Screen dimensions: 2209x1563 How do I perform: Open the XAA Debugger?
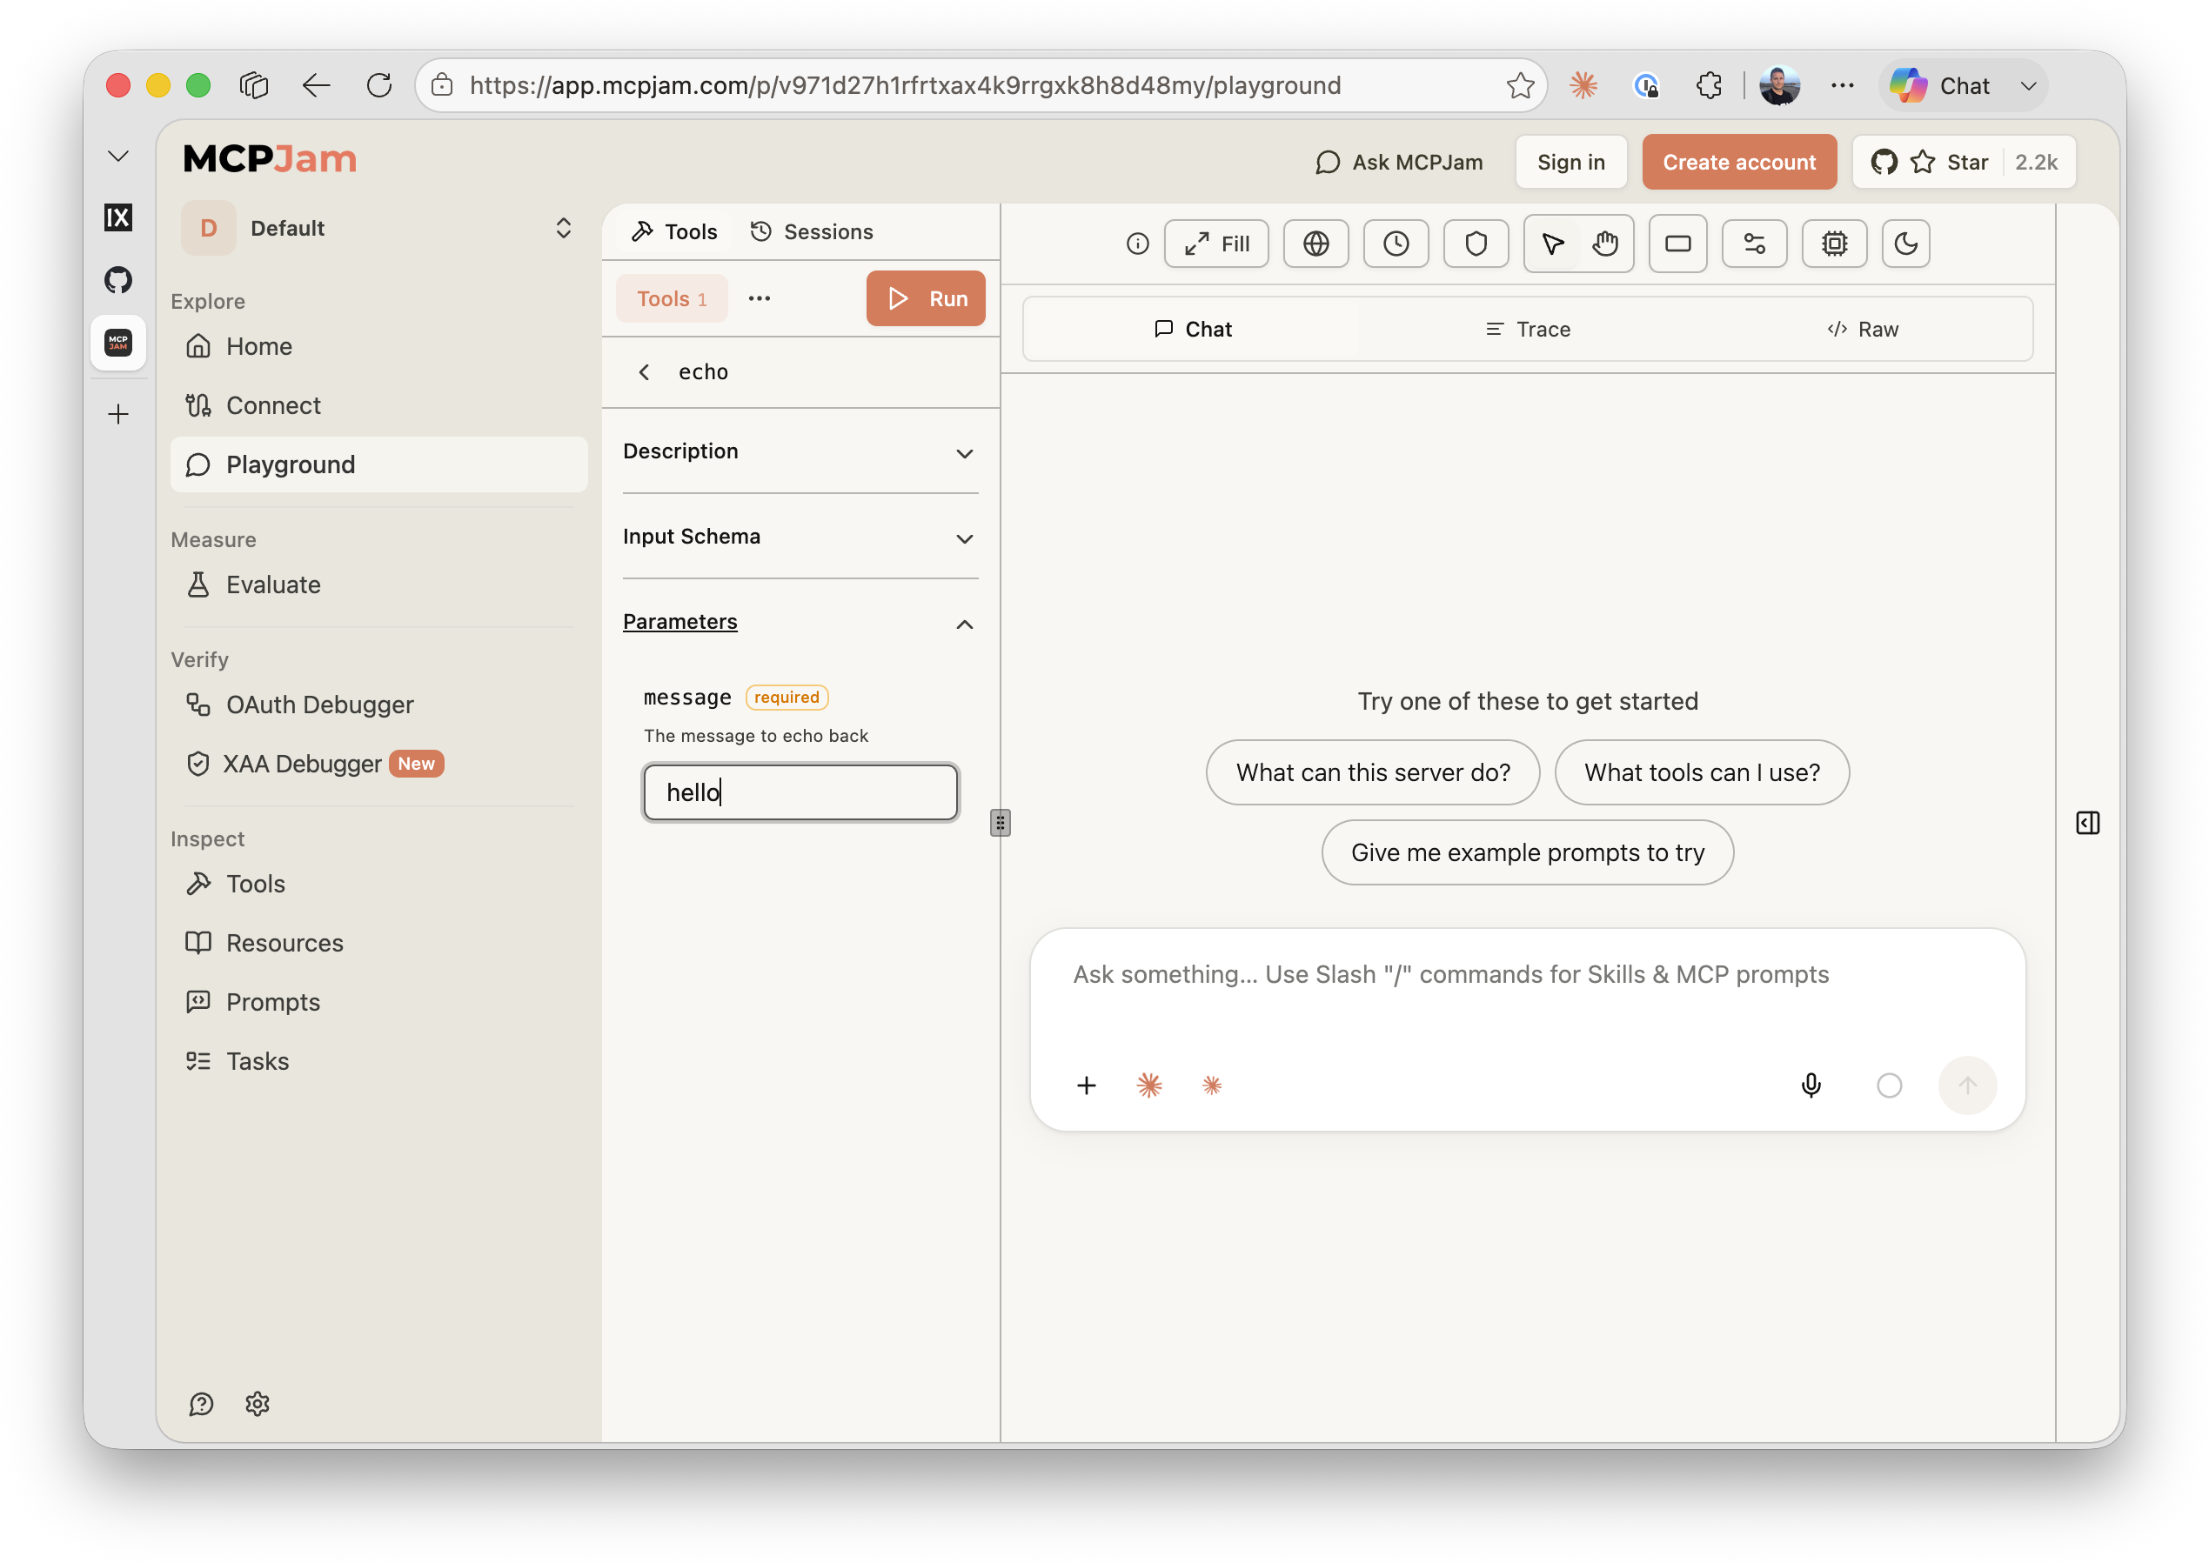[x=378, y=763]
